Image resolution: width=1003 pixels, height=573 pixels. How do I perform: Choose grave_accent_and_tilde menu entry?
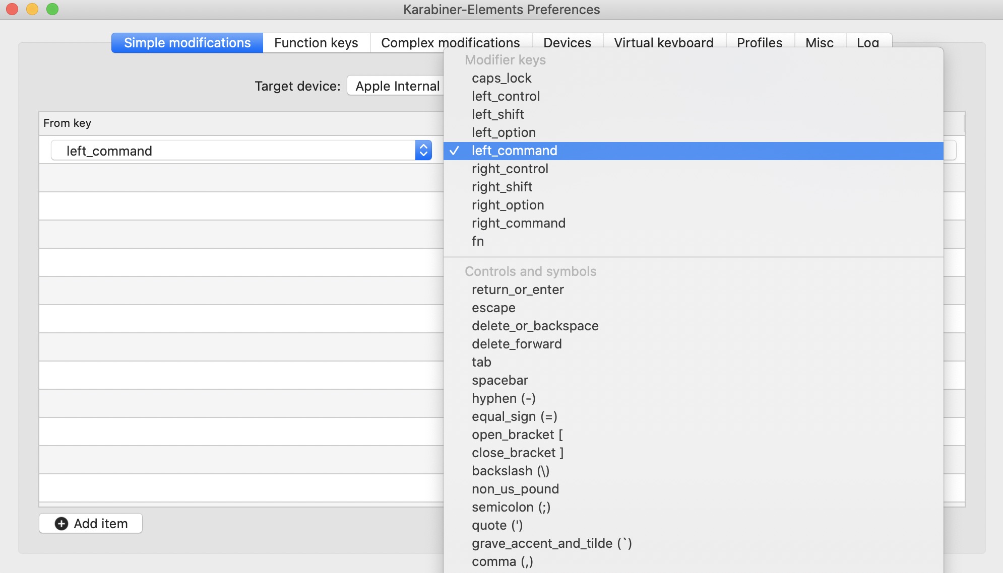pyautogui.click(x=551, y=543)
